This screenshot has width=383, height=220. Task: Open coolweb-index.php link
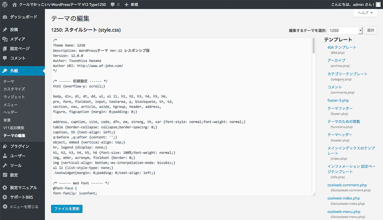(344, 198)
